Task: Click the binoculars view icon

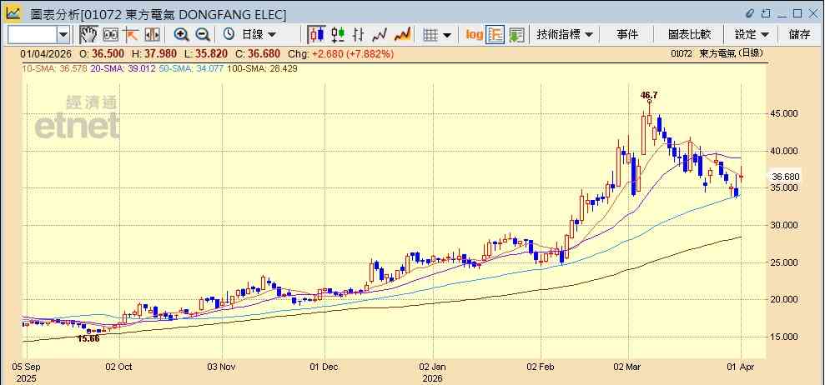Action: point(110,35)
